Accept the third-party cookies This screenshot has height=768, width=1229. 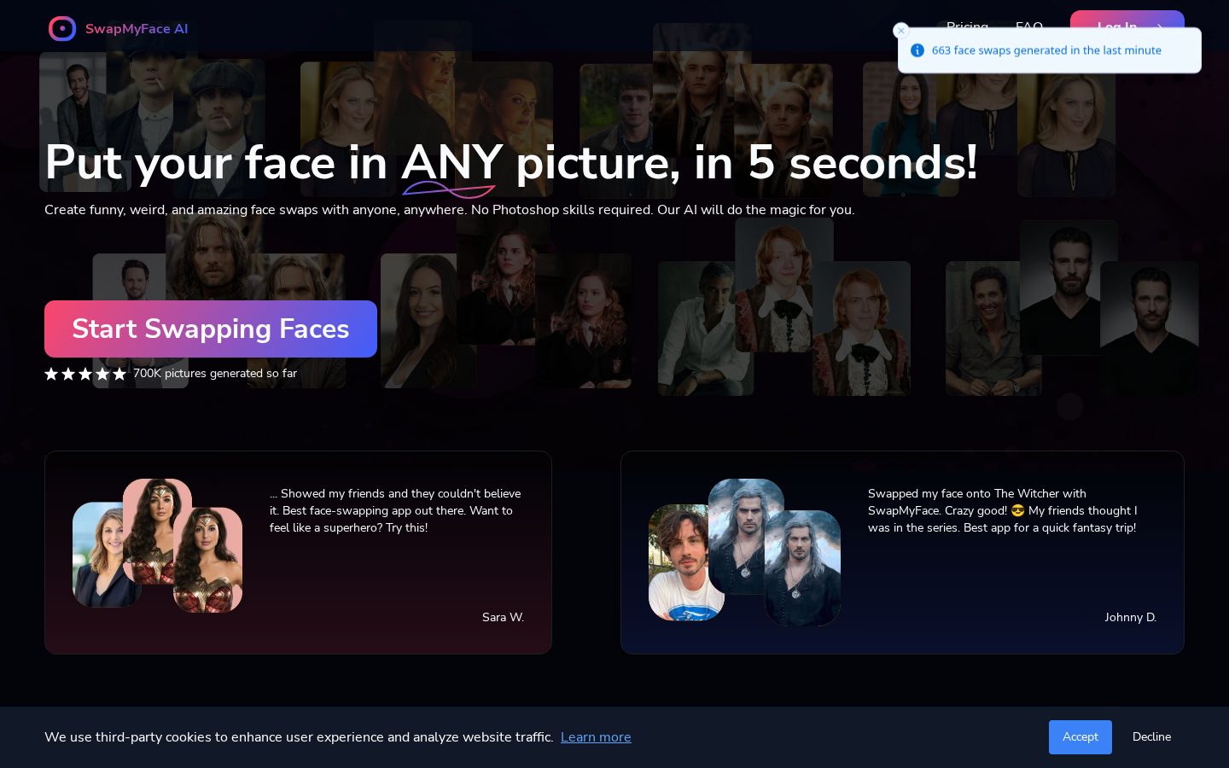(x=1080, y=737)
